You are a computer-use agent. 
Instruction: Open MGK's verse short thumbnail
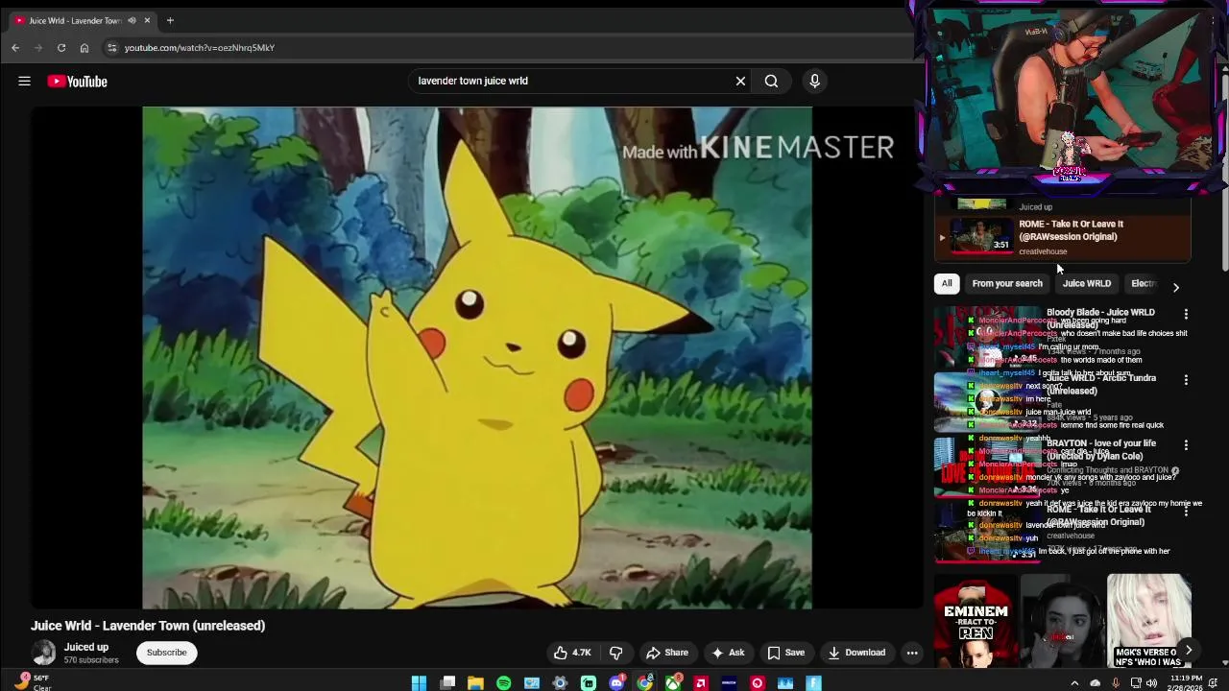tap(1148, 621)
